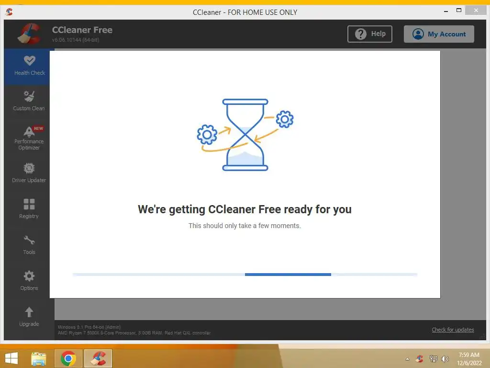Maximize the CCleaner window
The width and height of the screenshot is (490, 368).
point(459,11)
